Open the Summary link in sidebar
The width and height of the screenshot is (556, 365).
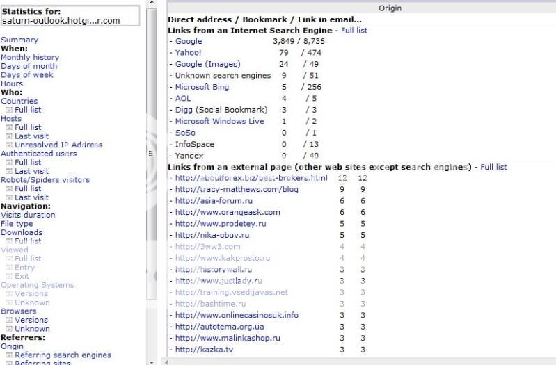(19, 40)
